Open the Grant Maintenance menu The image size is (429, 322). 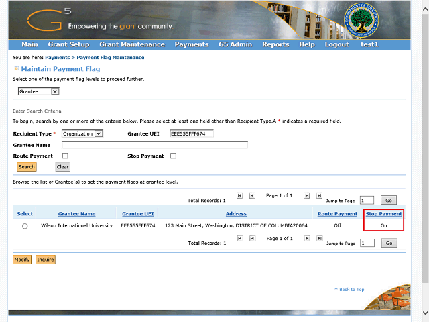click(131, 44)
